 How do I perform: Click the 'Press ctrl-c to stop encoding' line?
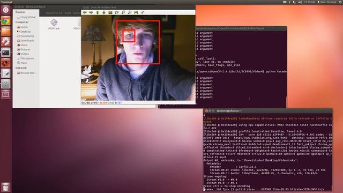[227, 186]
